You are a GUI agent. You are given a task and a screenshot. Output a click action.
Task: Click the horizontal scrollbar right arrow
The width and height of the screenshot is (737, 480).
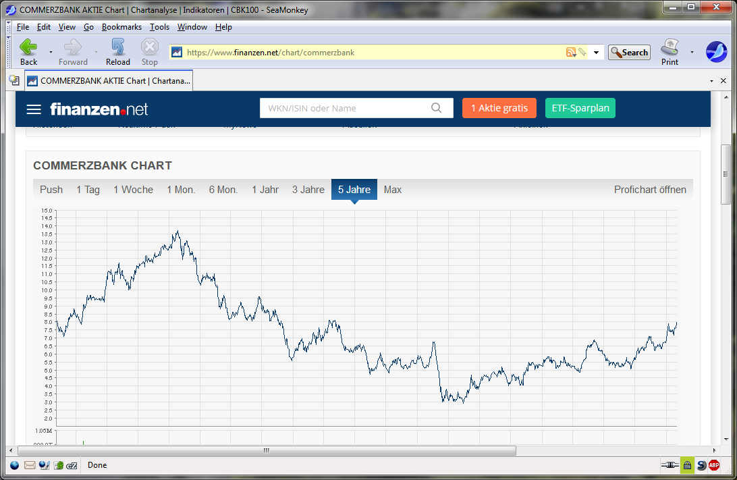tap(715, 450)
